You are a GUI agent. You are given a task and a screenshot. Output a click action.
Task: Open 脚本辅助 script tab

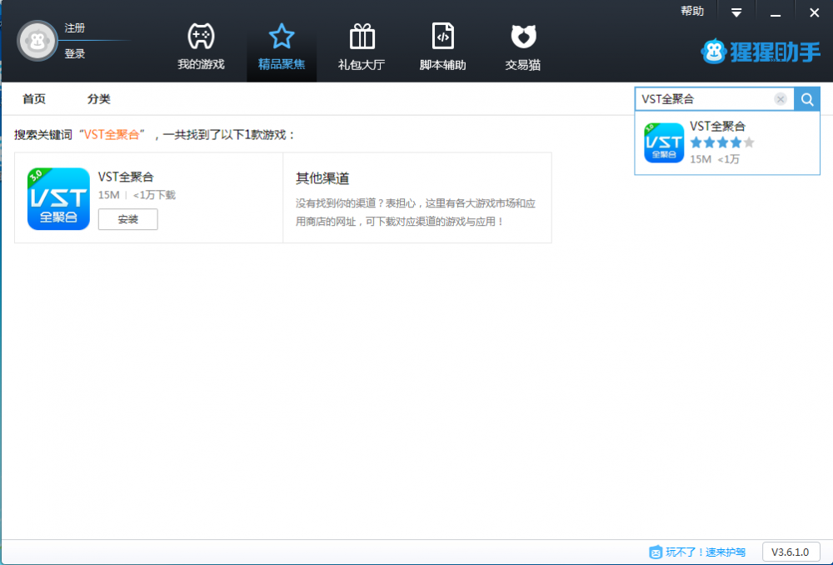click(442, 47)
